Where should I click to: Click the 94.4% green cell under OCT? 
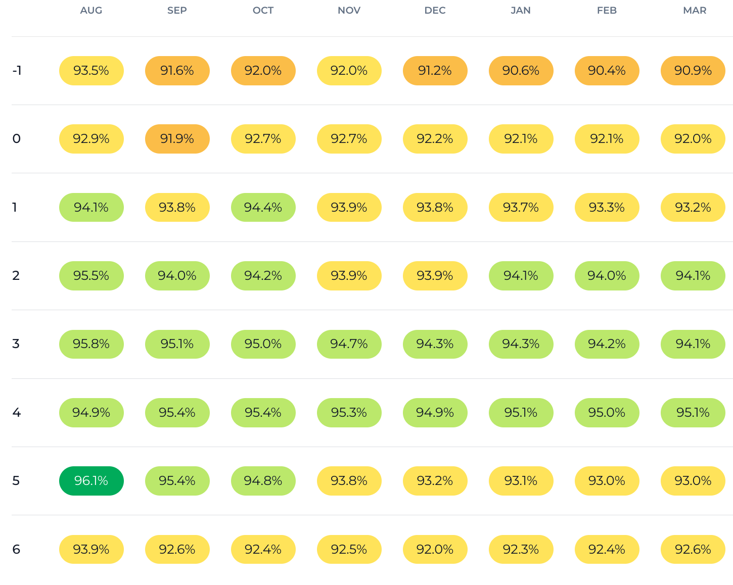coord(263,208)
